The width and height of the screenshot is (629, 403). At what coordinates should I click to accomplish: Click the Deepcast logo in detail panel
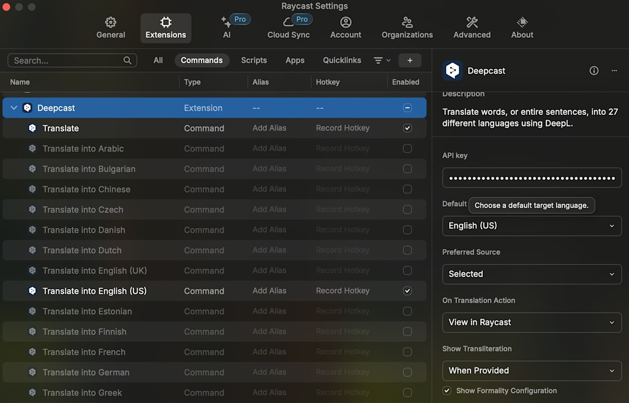[x=452, y=71]
